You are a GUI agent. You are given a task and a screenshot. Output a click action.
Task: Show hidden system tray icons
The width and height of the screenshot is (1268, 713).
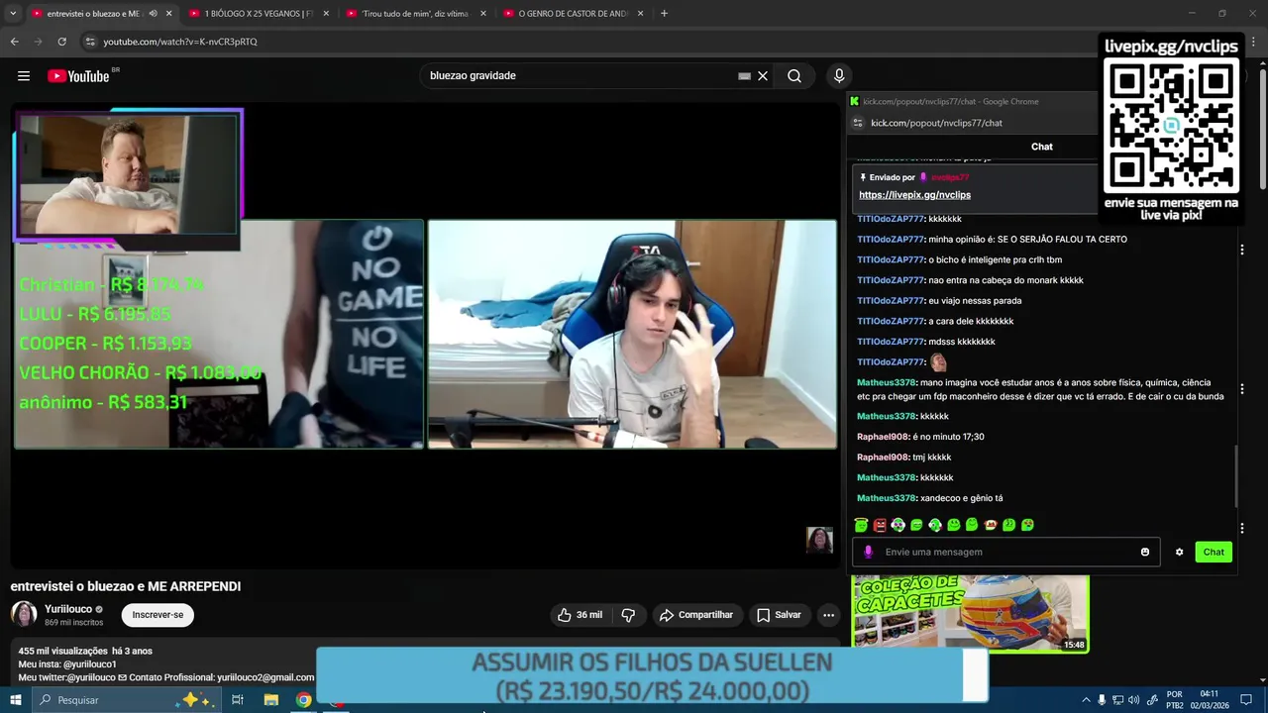1086,700
